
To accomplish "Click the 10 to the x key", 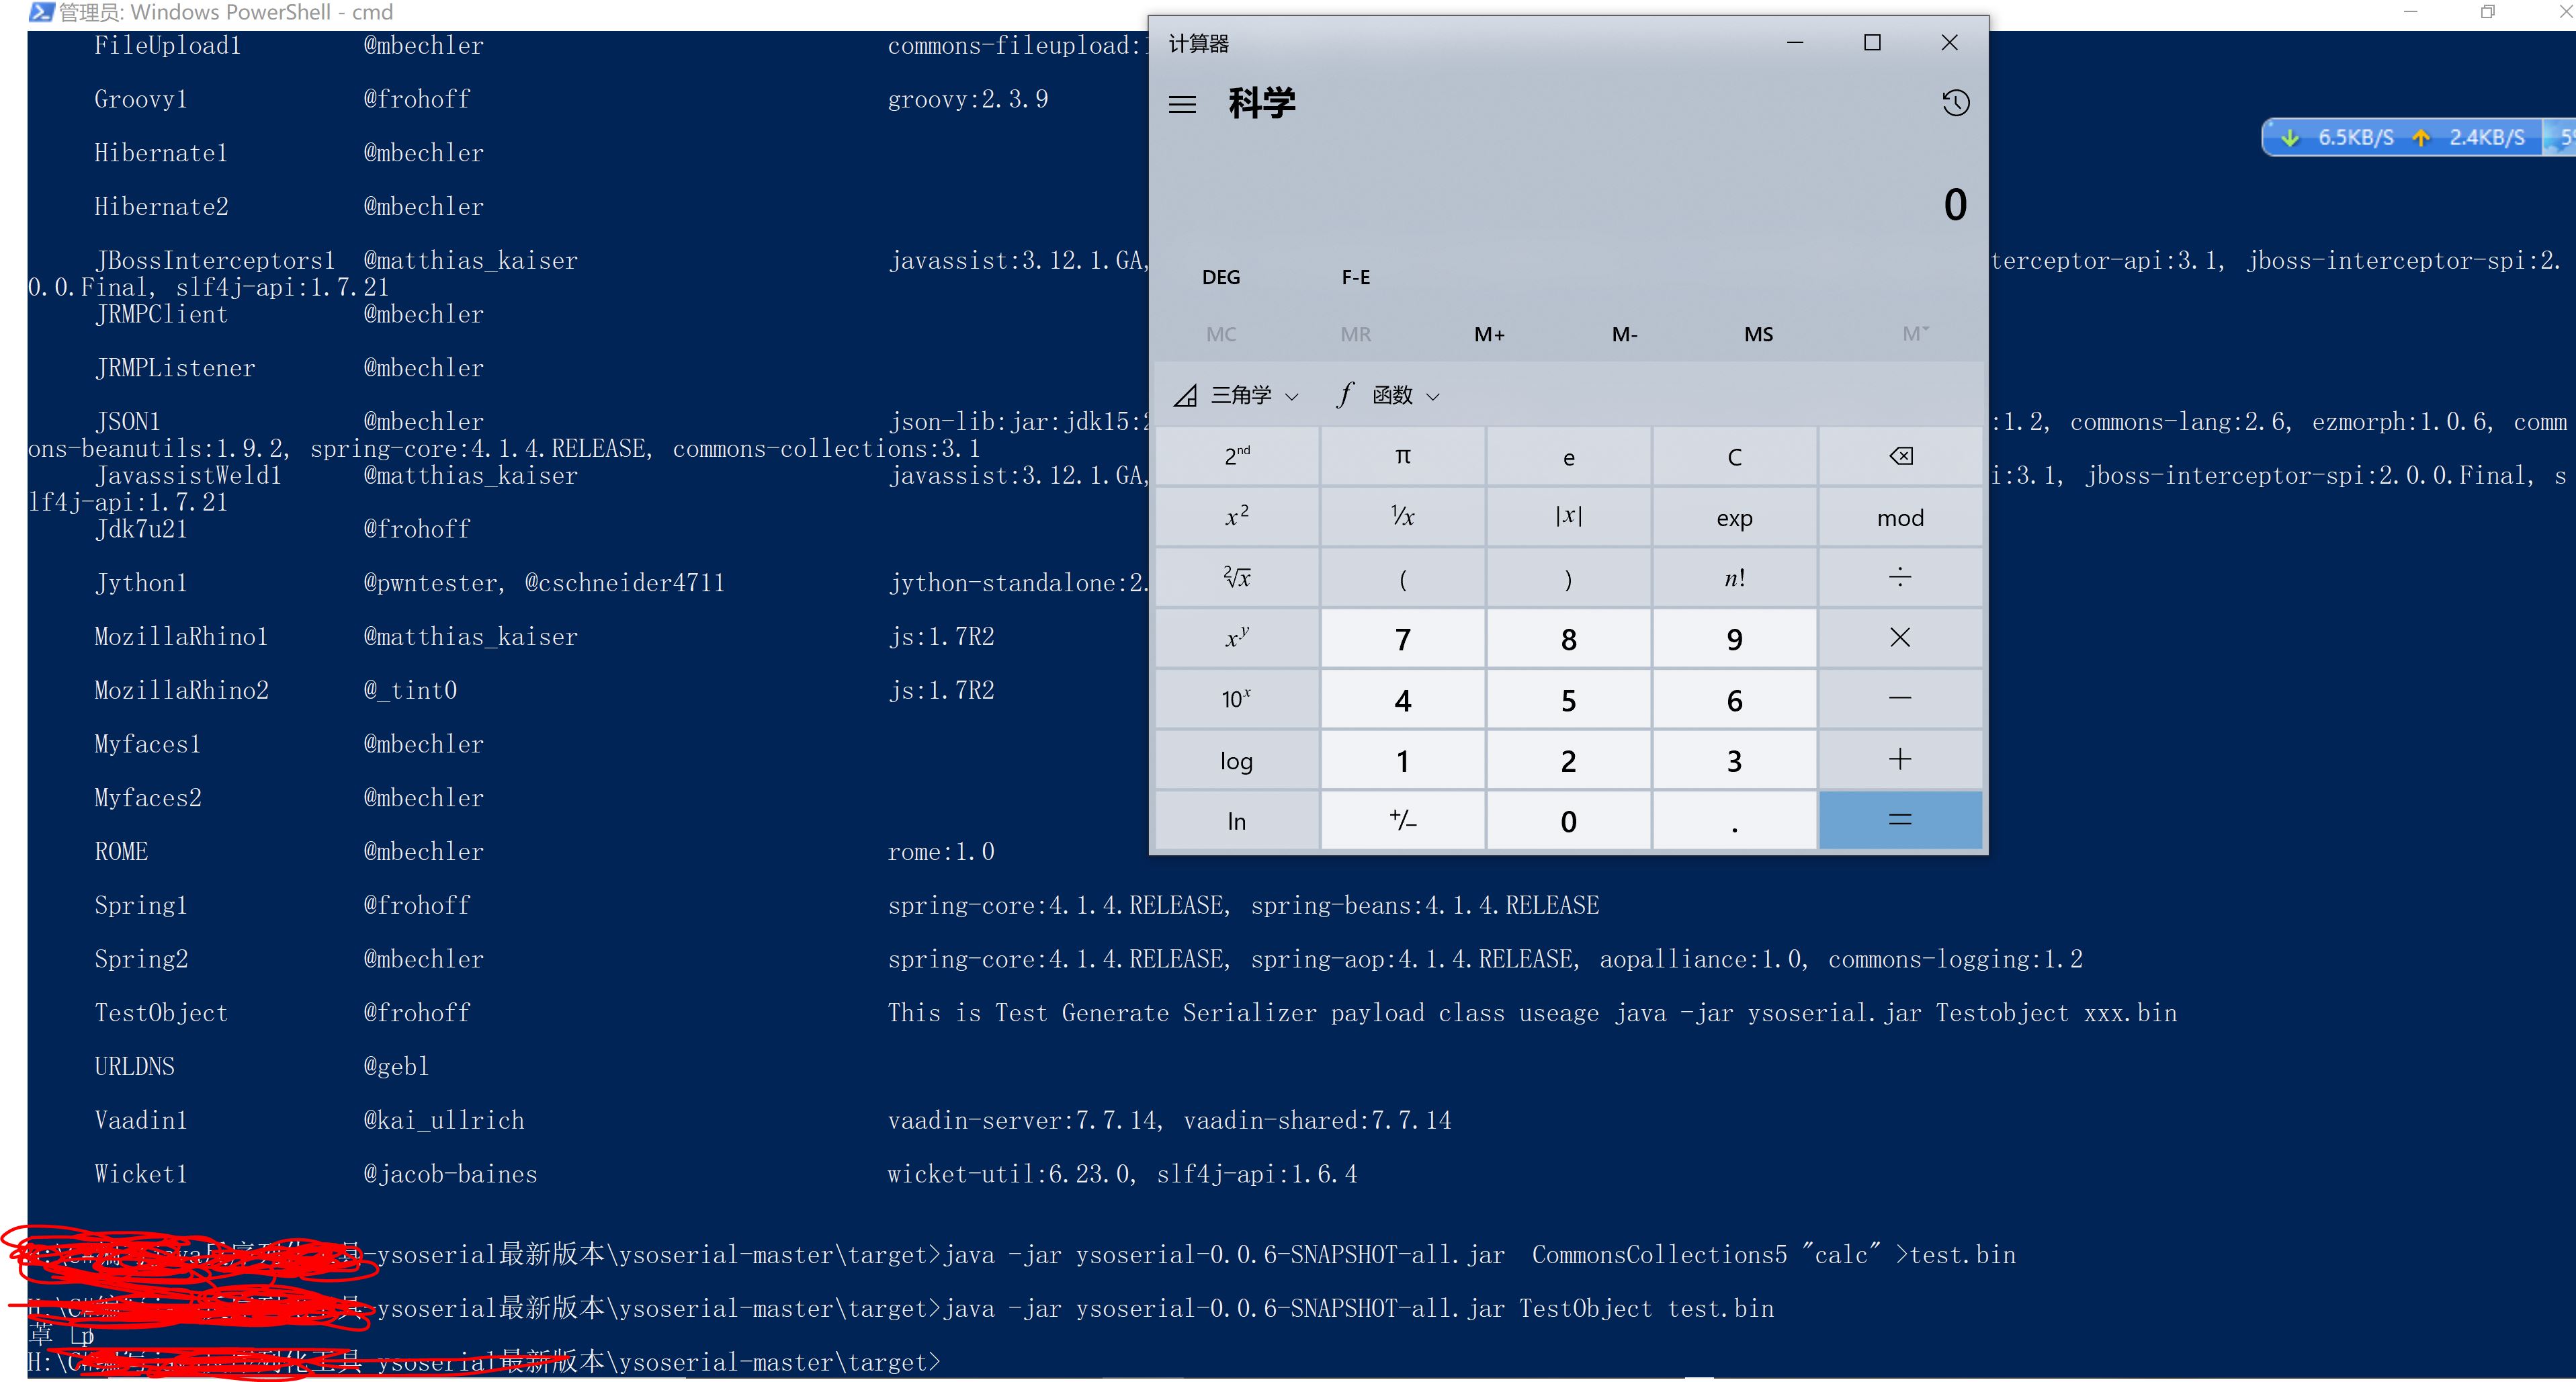I will [1237, 698].
